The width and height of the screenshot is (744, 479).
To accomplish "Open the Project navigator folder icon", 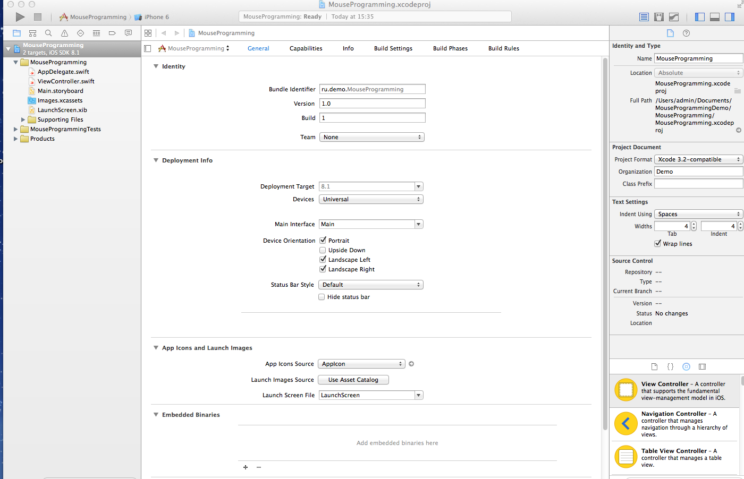I will (16, 33).
